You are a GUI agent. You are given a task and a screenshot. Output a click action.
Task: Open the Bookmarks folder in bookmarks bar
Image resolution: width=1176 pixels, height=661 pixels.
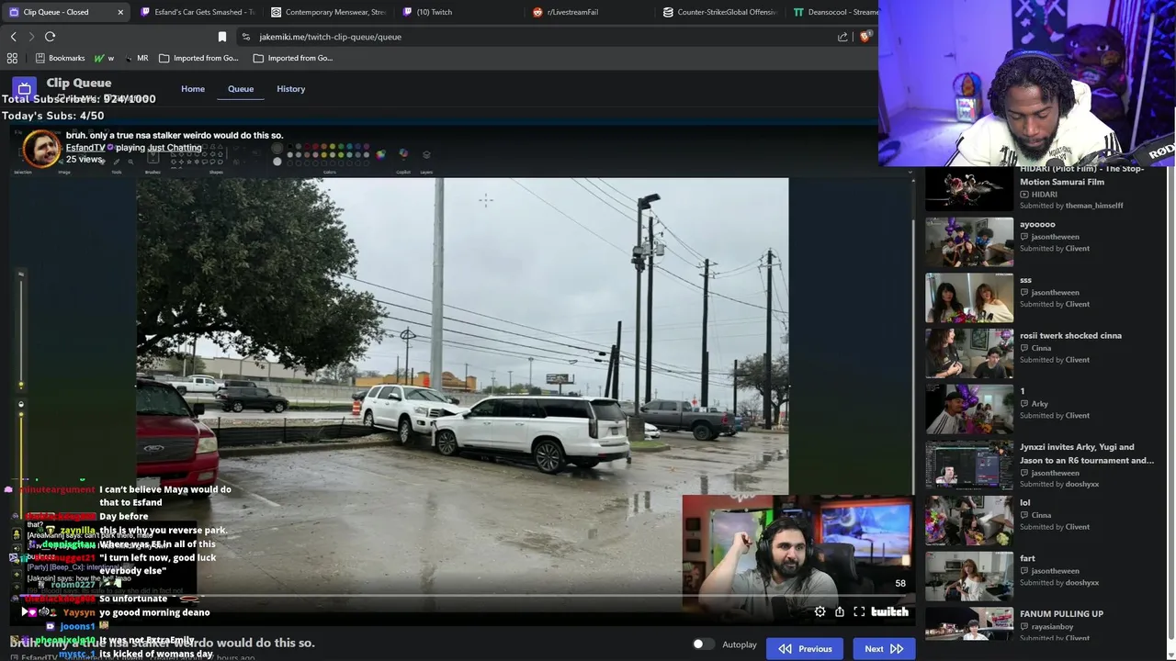(x=60, y=58)
